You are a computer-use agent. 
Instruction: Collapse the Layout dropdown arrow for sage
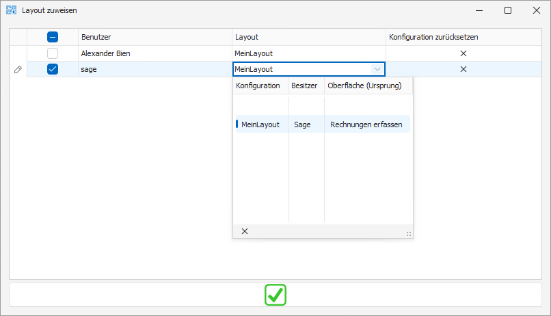(x=377, y=69)
